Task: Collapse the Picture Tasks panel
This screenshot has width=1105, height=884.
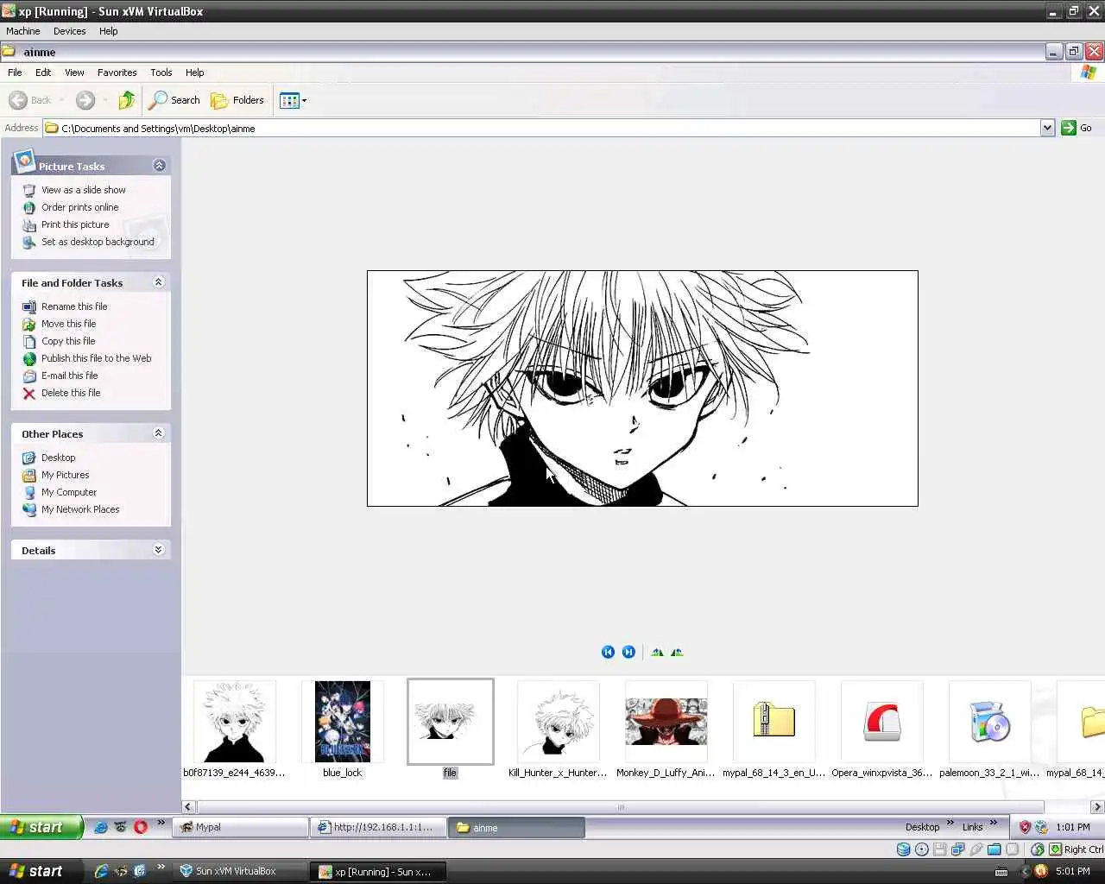Action: click(159, 165)
